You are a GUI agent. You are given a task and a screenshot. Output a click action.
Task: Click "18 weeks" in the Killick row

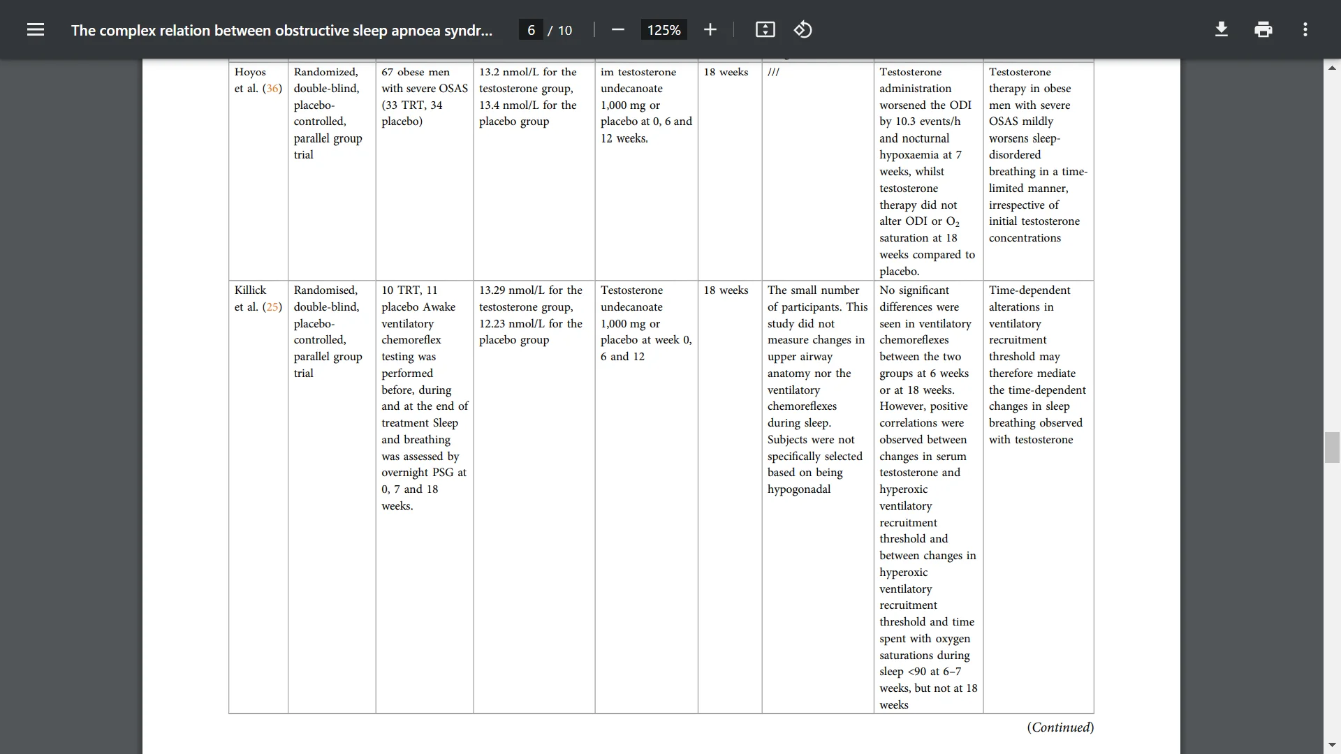pyautogui.click(x=726, y=290)
